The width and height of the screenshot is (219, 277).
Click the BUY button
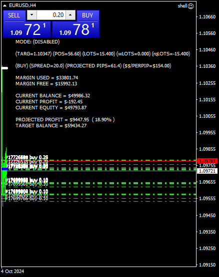coord(87,15)
